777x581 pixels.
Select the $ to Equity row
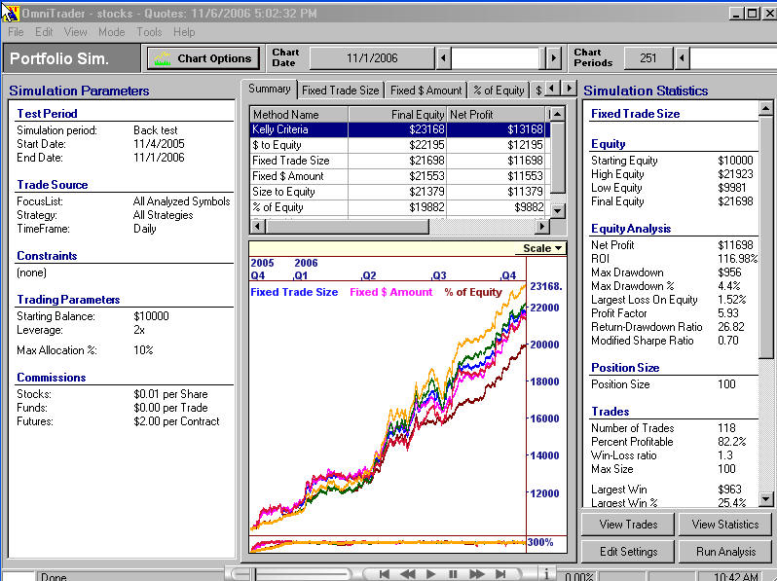pyautogui.click(x=399, y=145)
